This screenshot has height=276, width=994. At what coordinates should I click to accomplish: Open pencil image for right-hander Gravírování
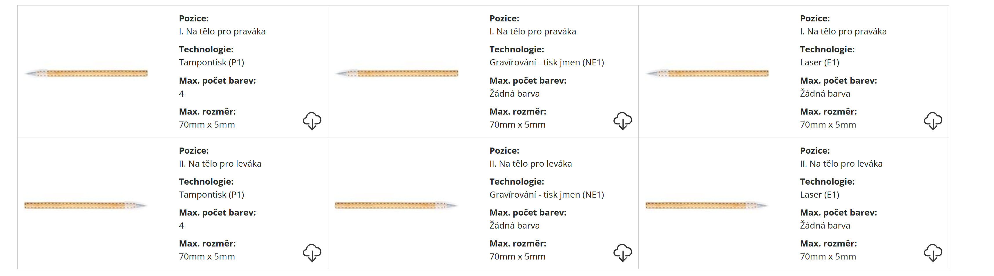[x=397, y=73]
